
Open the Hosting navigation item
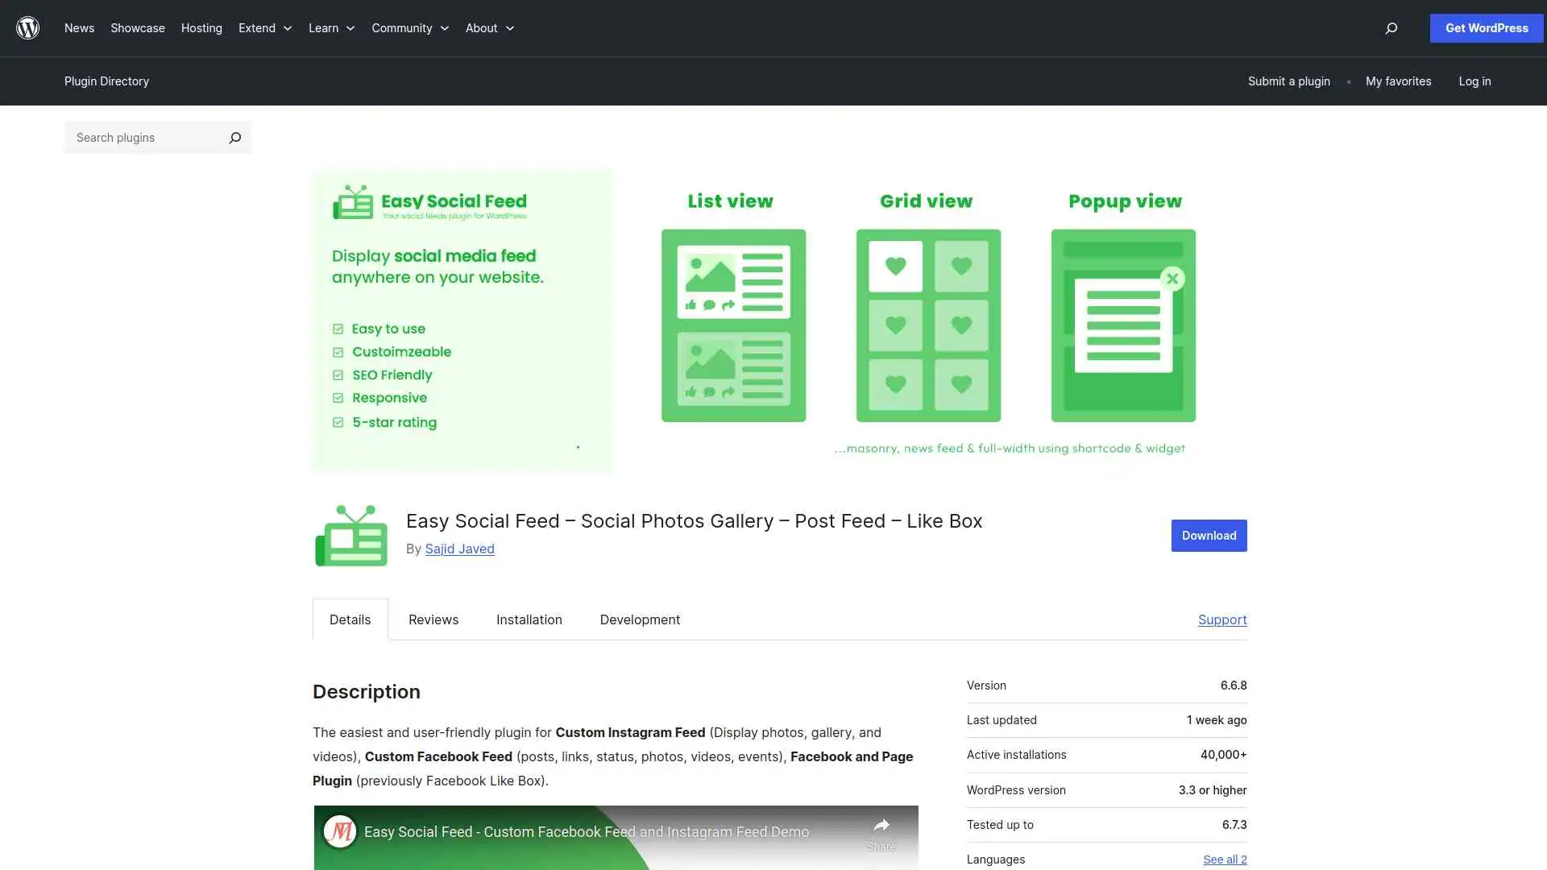[201, 27]
